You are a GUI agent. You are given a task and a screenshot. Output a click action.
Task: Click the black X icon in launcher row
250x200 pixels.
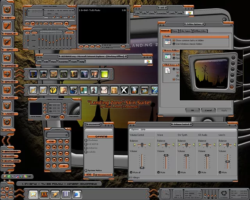tap(124, 90)
